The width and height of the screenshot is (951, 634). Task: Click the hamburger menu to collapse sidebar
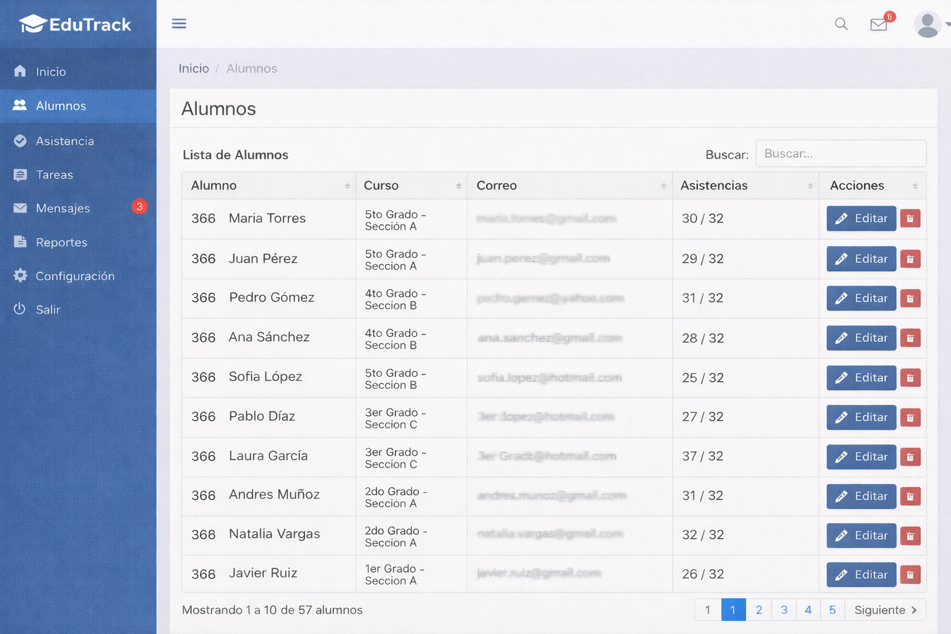pyautogui.click(x=179, y=24)
